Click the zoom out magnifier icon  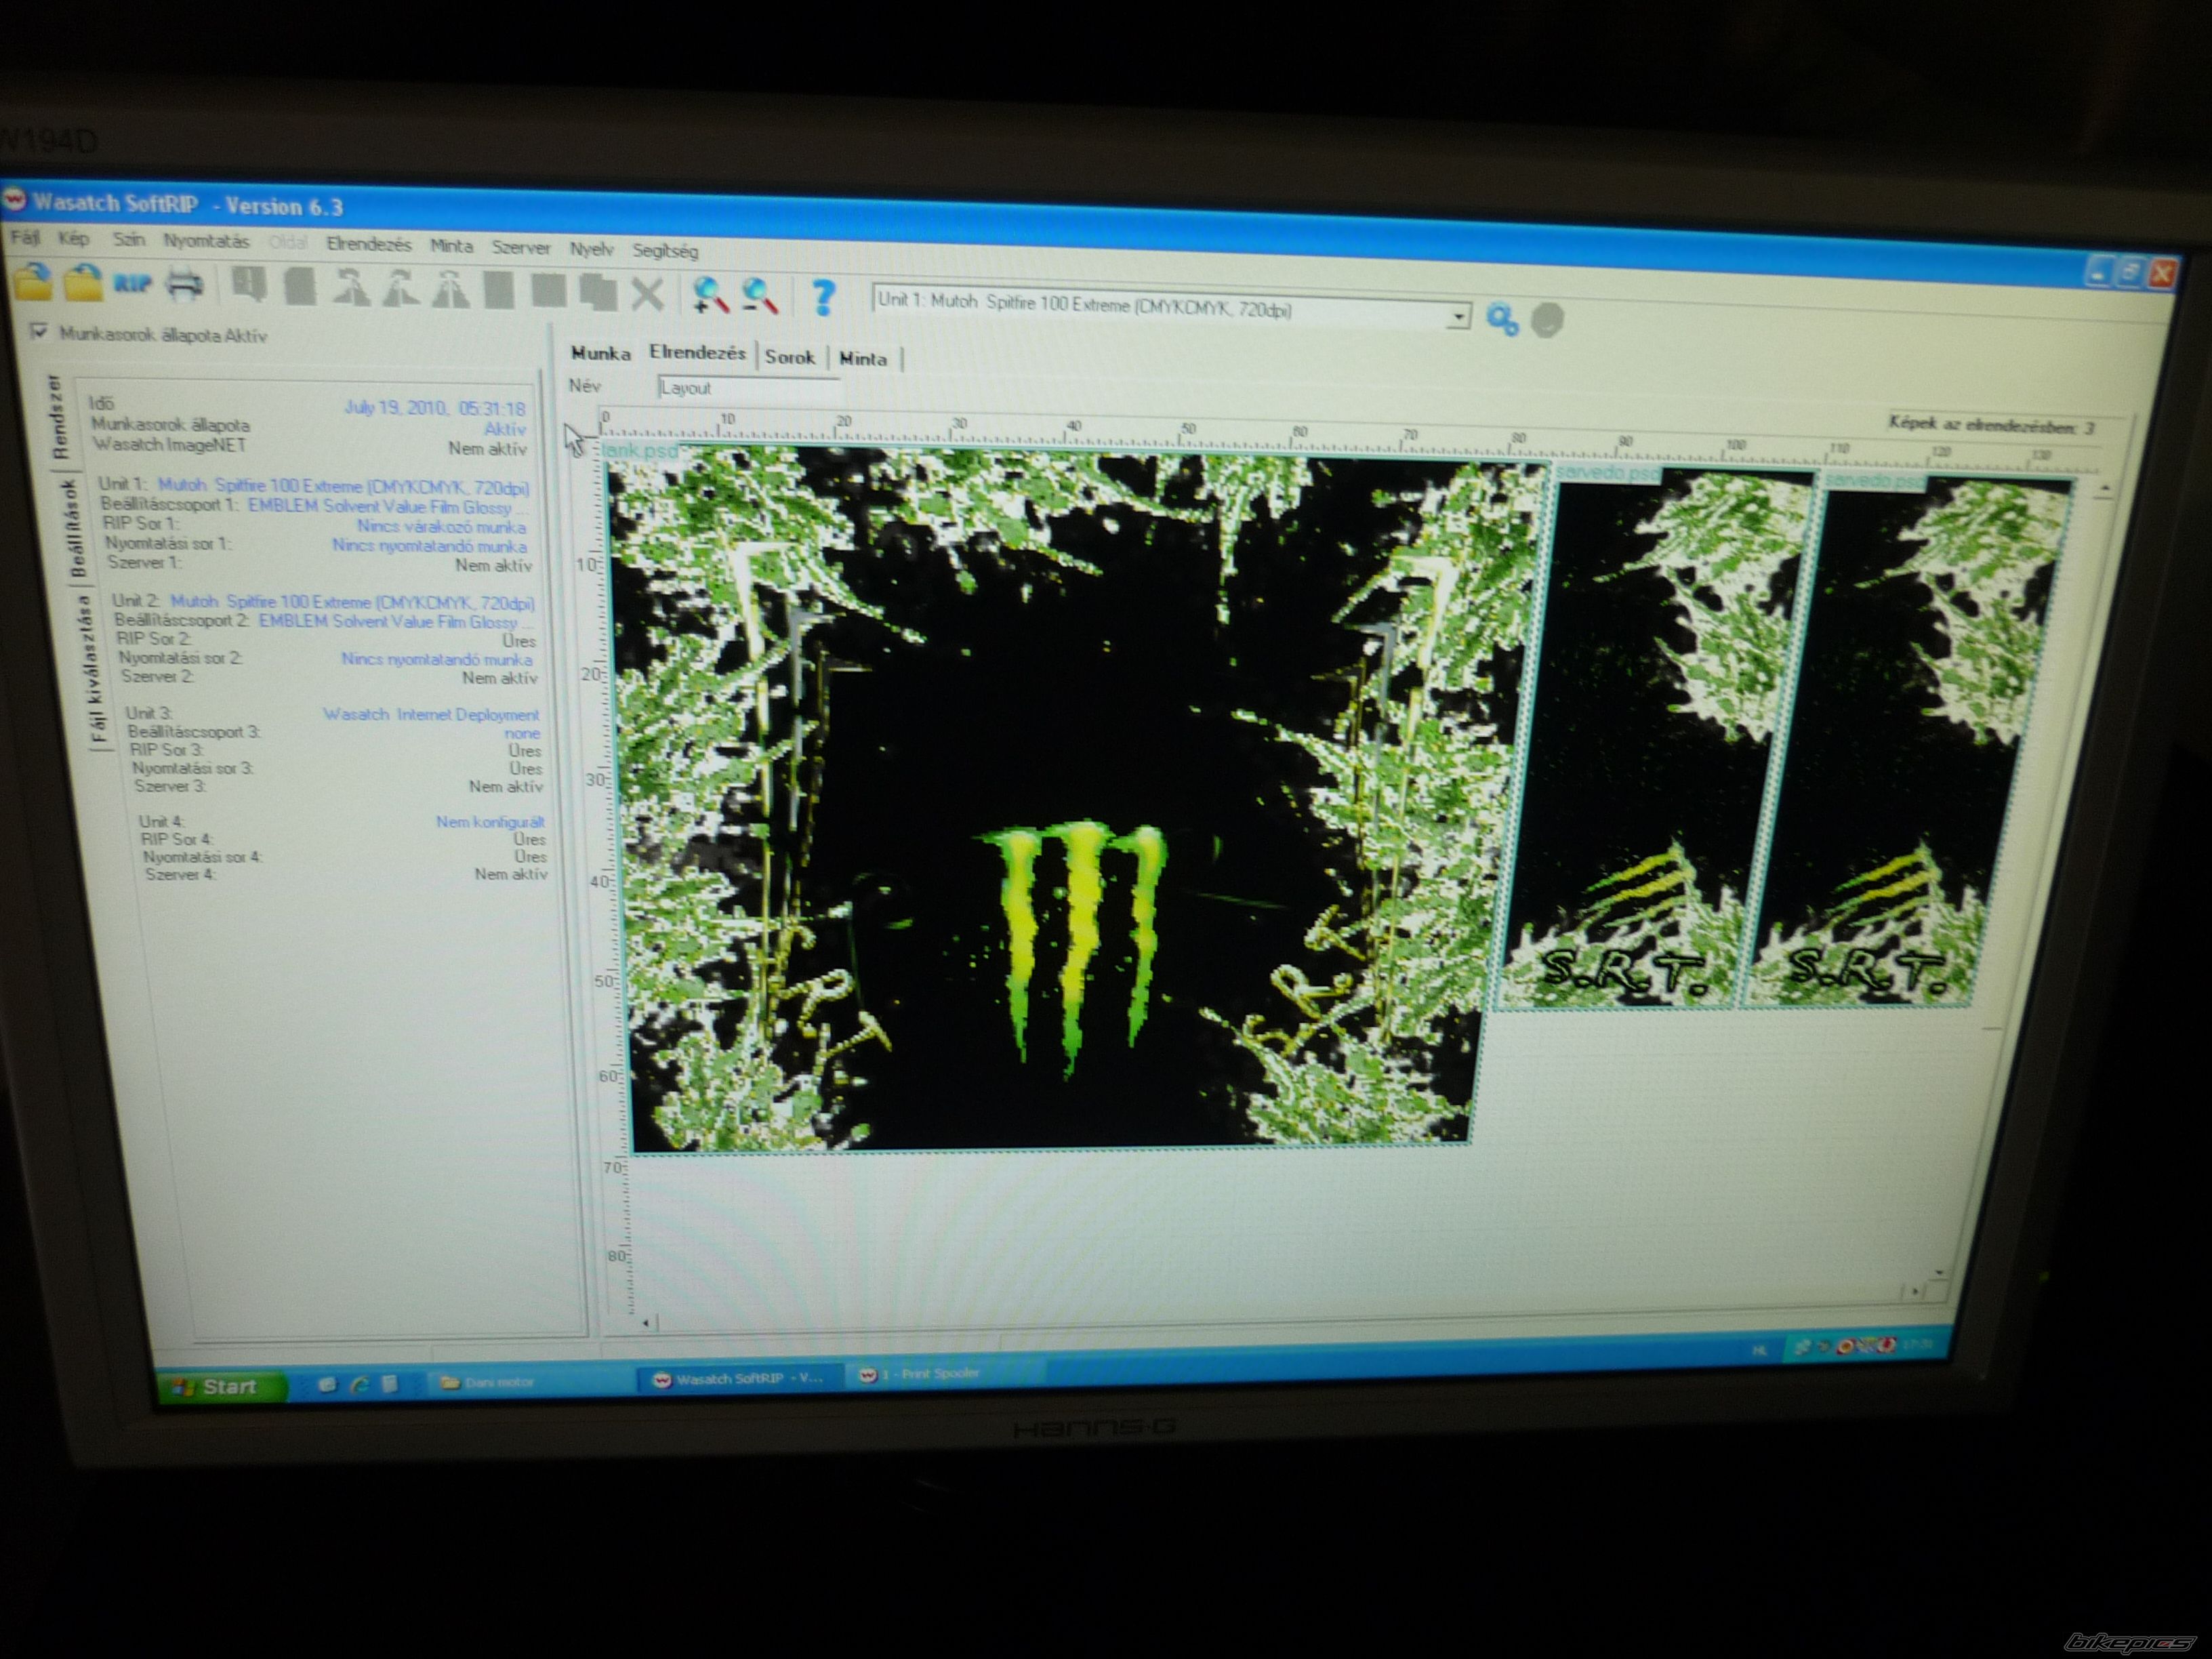pos(760,296)
